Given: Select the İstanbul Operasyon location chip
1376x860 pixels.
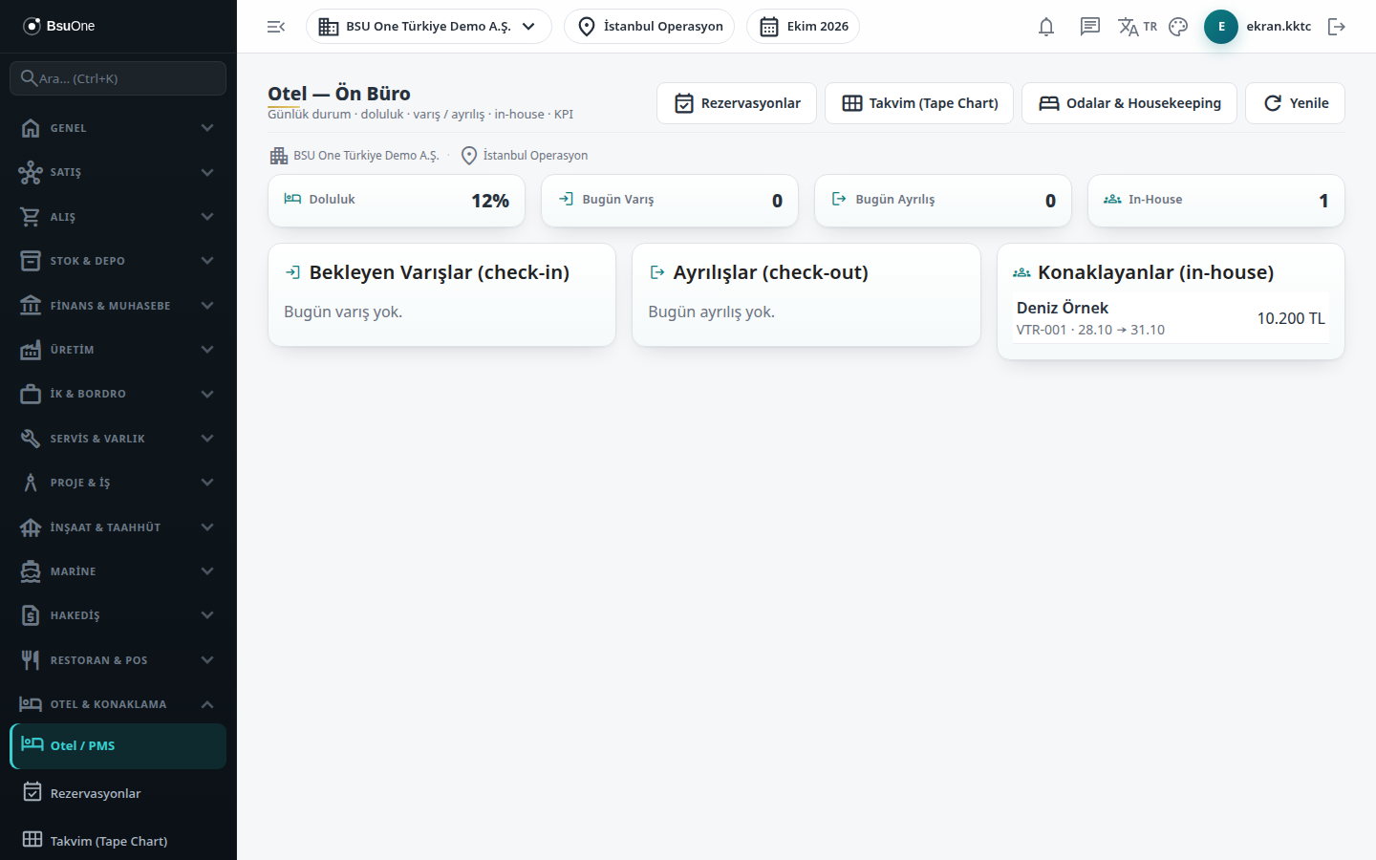Looking at the screenshot, I should [x=650, y=27].
